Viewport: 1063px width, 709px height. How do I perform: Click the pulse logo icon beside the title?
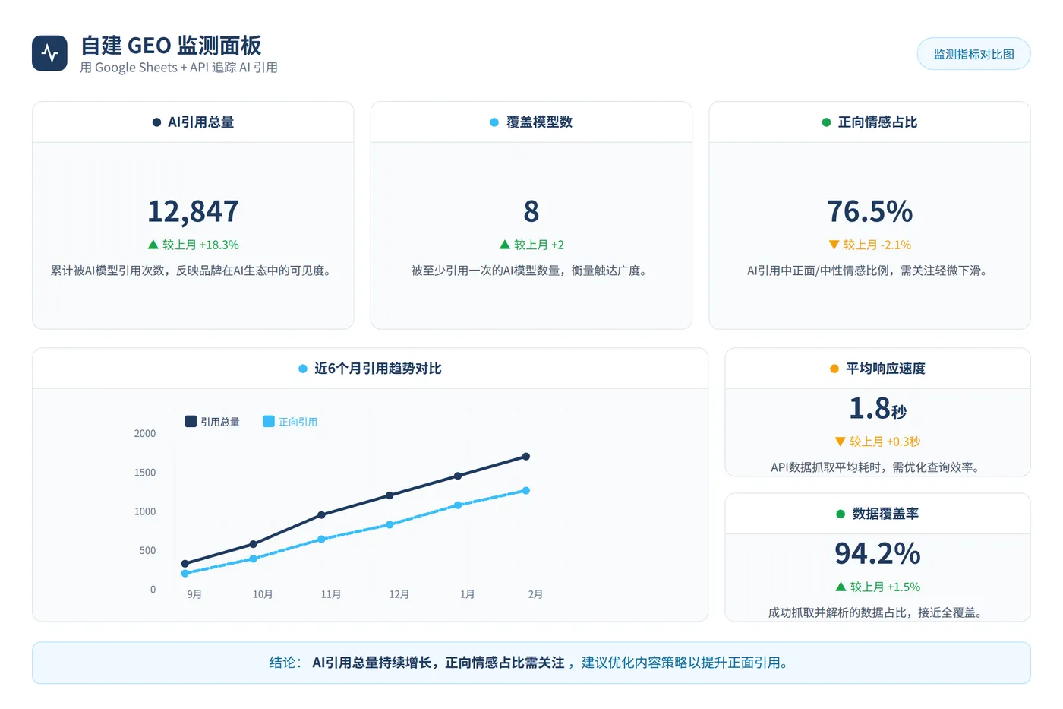(49, 53)
